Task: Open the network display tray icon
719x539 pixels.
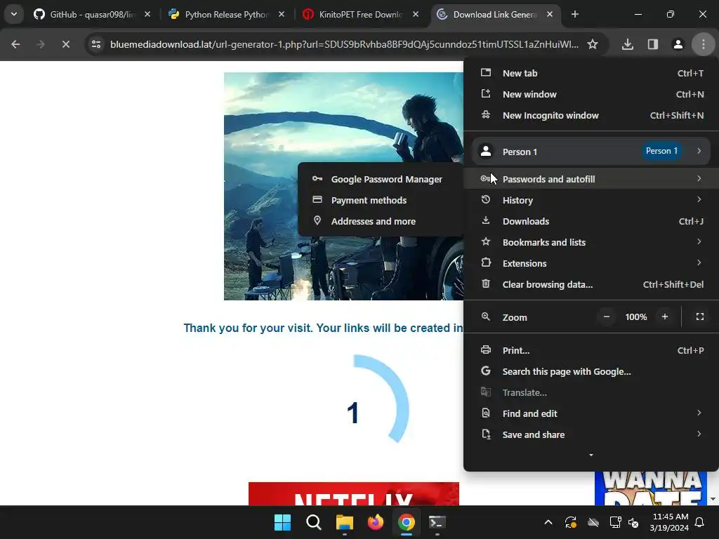Action: coord(615,522)
